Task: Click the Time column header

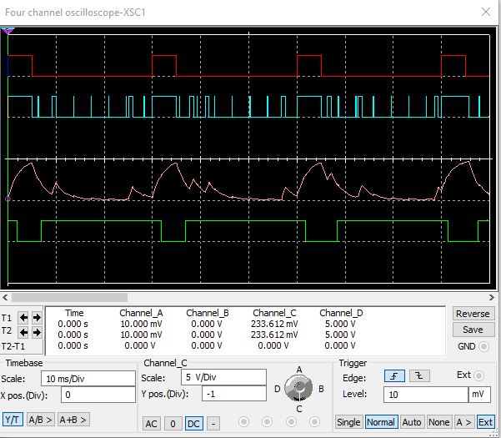Action: [74, 313]
